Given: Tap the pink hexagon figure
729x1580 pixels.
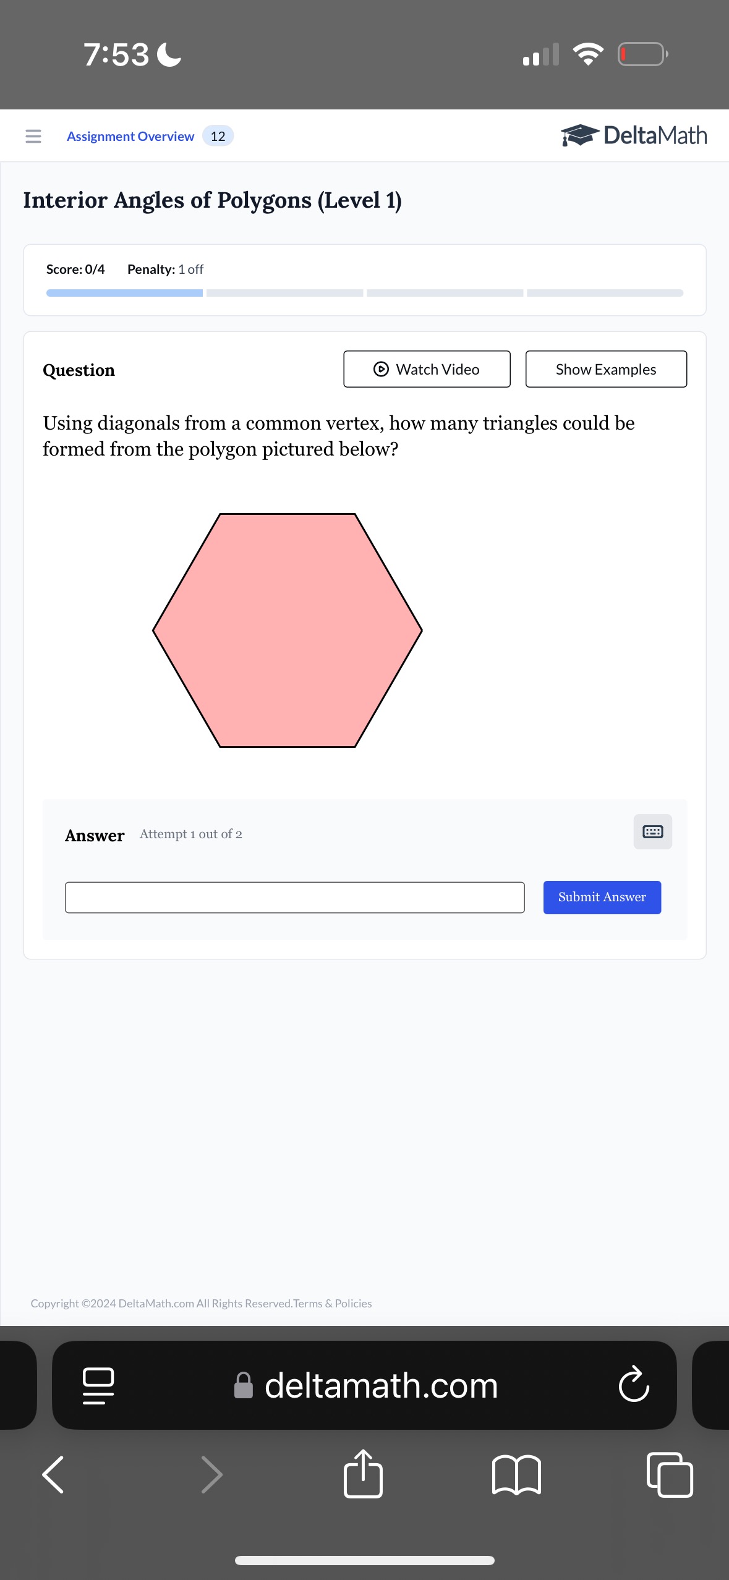Looking at the screenshot, I should pyautogui.click(x=288, y=630).
